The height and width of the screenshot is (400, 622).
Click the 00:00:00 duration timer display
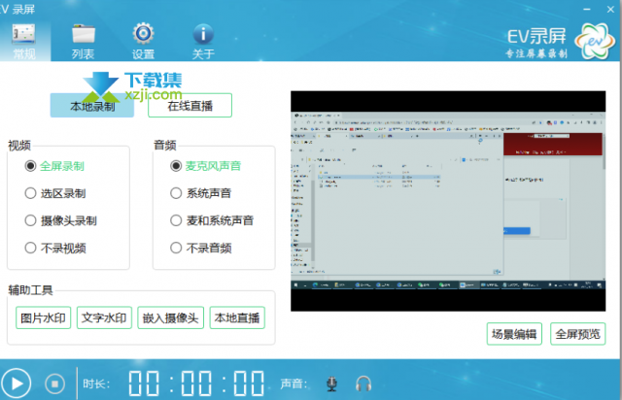196,383
